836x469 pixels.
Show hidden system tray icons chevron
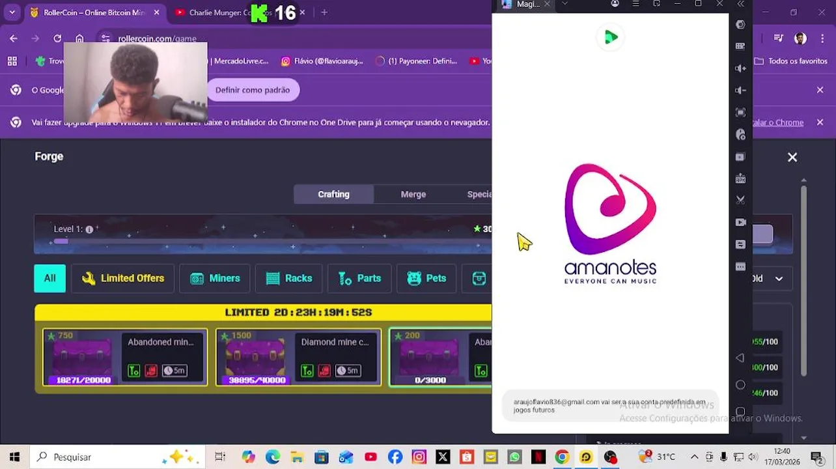[694, 457]
